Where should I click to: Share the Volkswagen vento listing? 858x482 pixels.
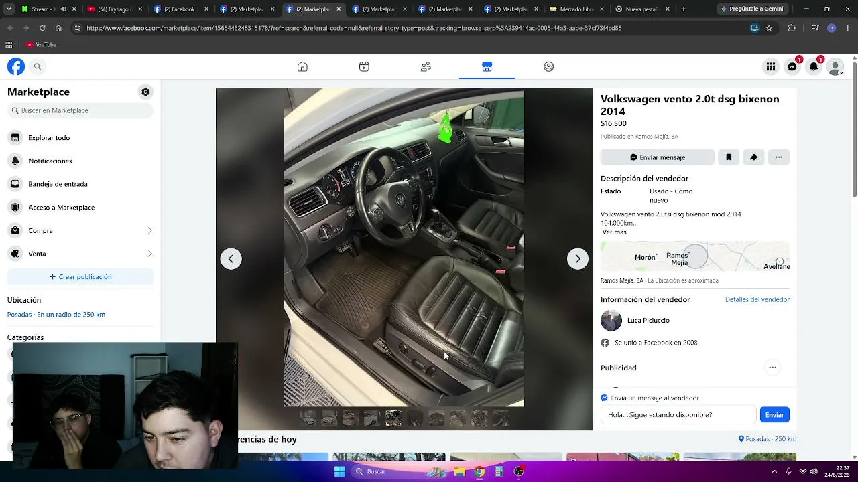click(x=753, y=157)
